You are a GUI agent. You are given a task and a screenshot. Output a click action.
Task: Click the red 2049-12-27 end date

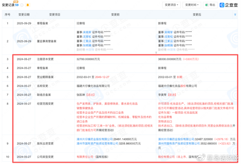[102, 77]
